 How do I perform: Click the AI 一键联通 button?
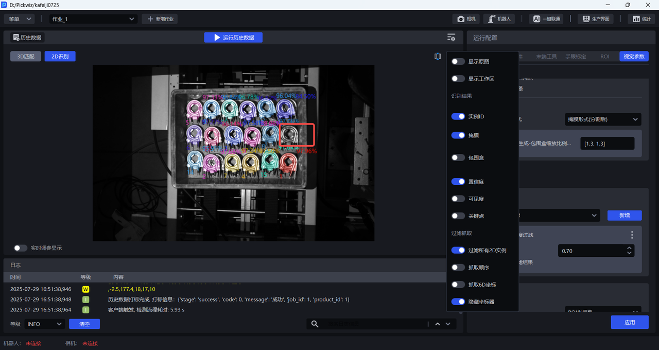546,19
